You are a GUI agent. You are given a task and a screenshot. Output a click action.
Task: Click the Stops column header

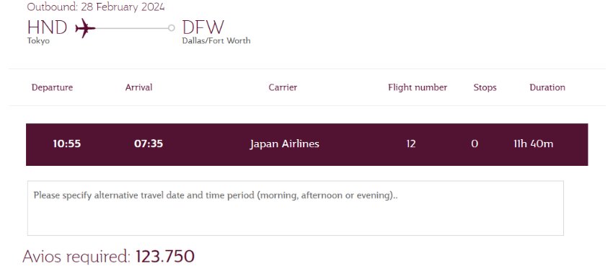[x=485, y=87]
